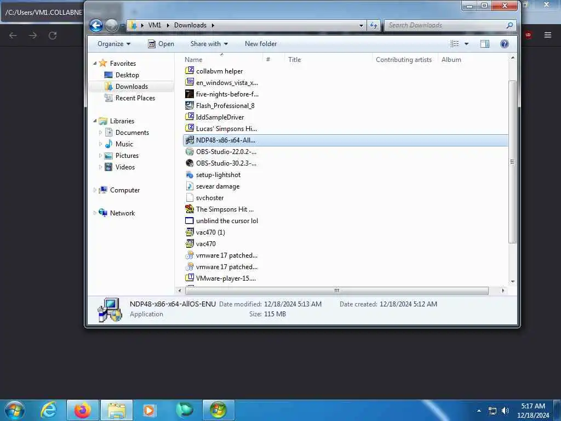This screenshot has height=421, width=561.
Task: Go back with the Explorer back arrow
Action: tap(96, 25)
